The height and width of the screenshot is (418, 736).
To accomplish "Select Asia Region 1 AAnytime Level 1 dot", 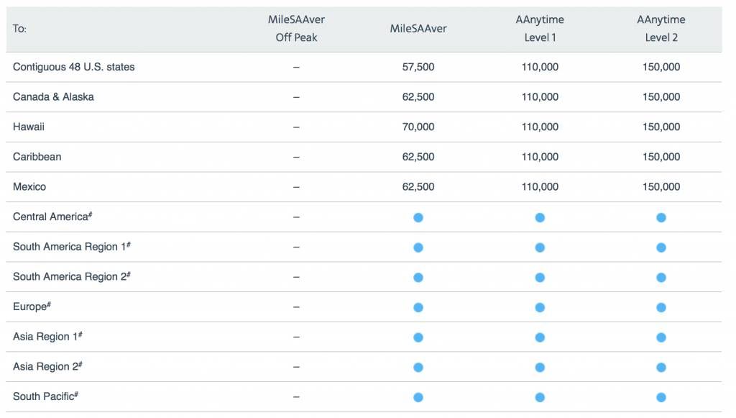I will tap(540, 337).
